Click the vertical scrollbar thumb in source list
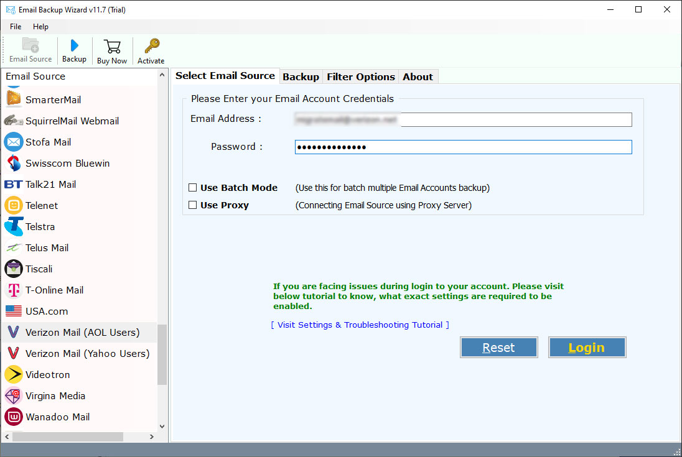The width and height of the screenshot is (682, 457). 162,354
